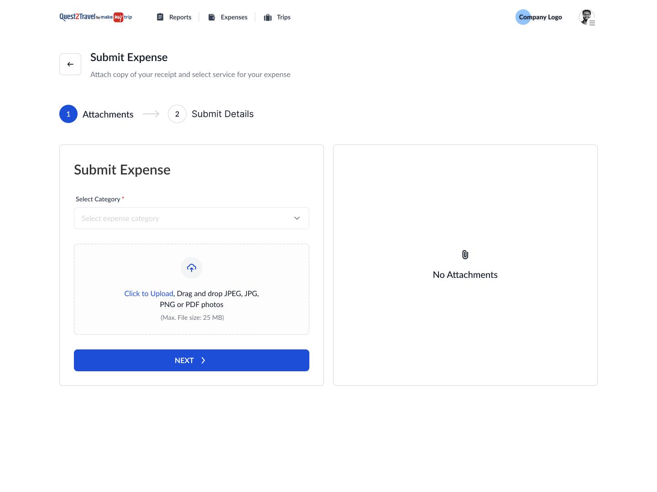The height and width of the screenshot is (492, 657).
Task: Click the NEXT button
Action: click(192, 360)
